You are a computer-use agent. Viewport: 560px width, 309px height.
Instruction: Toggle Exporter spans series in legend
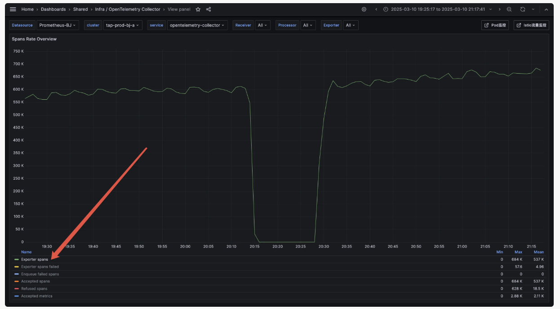pyautogui.click(x=35, y=260)
